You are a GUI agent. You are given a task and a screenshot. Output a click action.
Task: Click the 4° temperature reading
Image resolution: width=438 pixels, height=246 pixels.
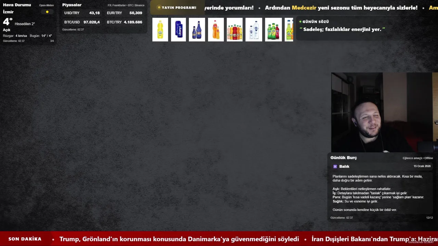(8, 22)
